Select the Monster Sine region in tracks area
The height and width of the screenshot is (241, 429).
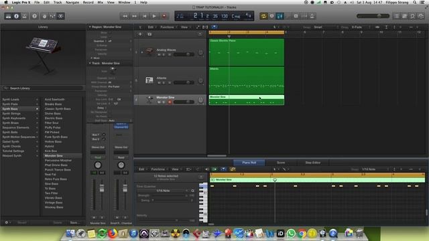pyautogui.click(x=247, y=100)
